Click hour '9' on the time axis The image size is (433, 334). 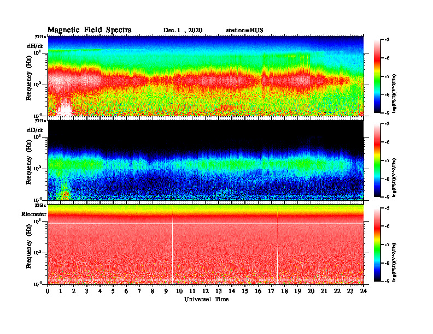(x=166, y=291)
